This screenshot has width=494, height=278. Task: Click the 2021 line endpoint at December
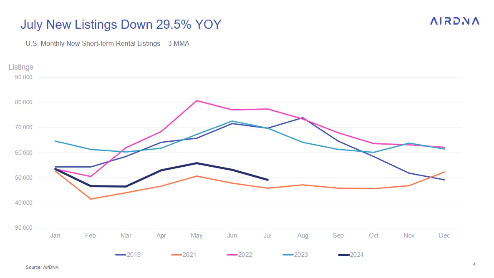pyautogui.click(x=444, y=172)
